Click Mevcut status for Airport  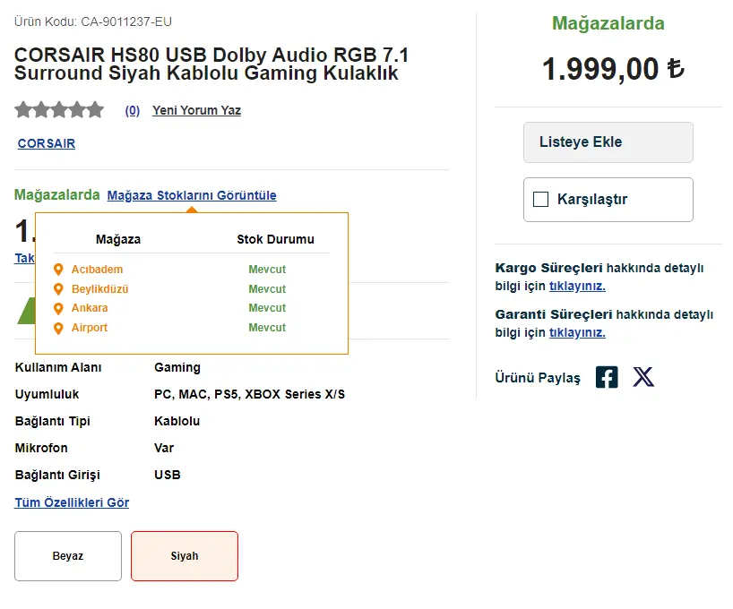[267, 328]
